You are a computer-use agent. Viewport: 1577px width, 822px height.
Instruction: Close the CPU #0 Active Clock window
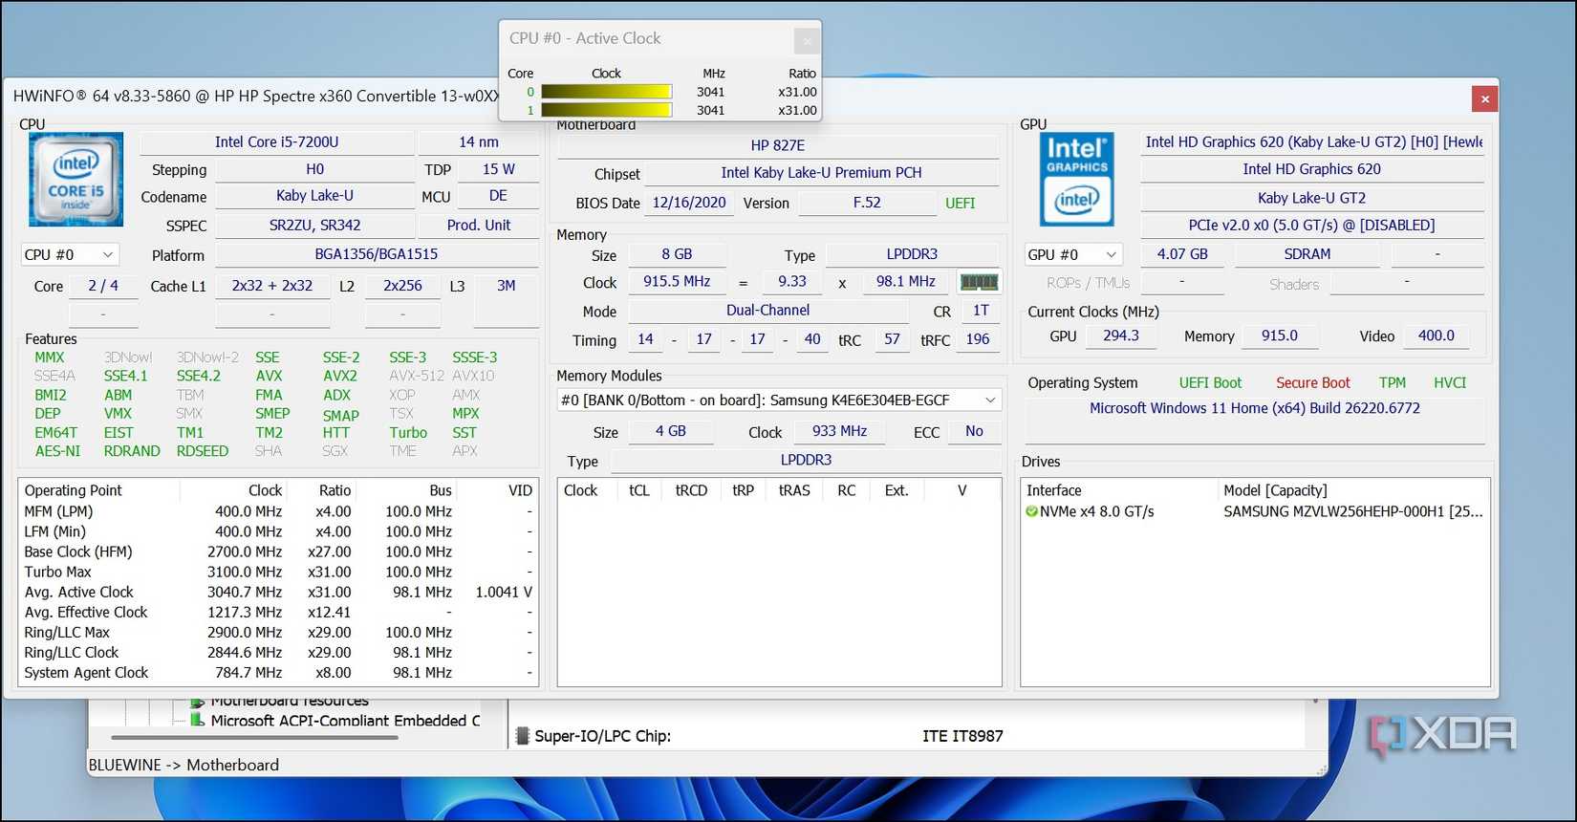(807, 41)
